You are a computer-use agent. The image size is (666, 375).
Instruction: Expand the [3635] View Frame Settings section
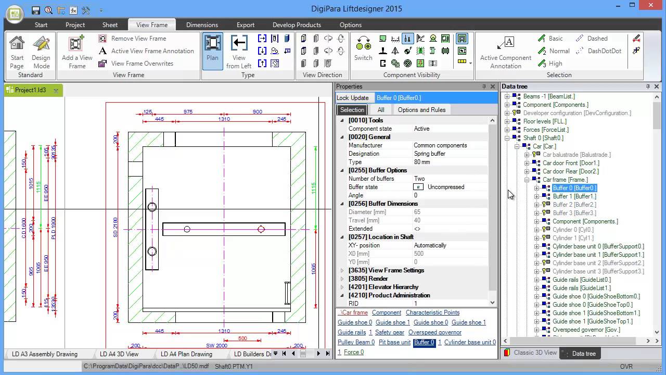(342, 270)
